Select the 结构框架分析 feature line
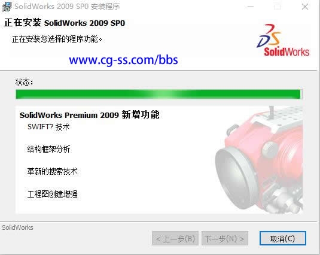Screen dimensions: 320x255 [49, 149]
